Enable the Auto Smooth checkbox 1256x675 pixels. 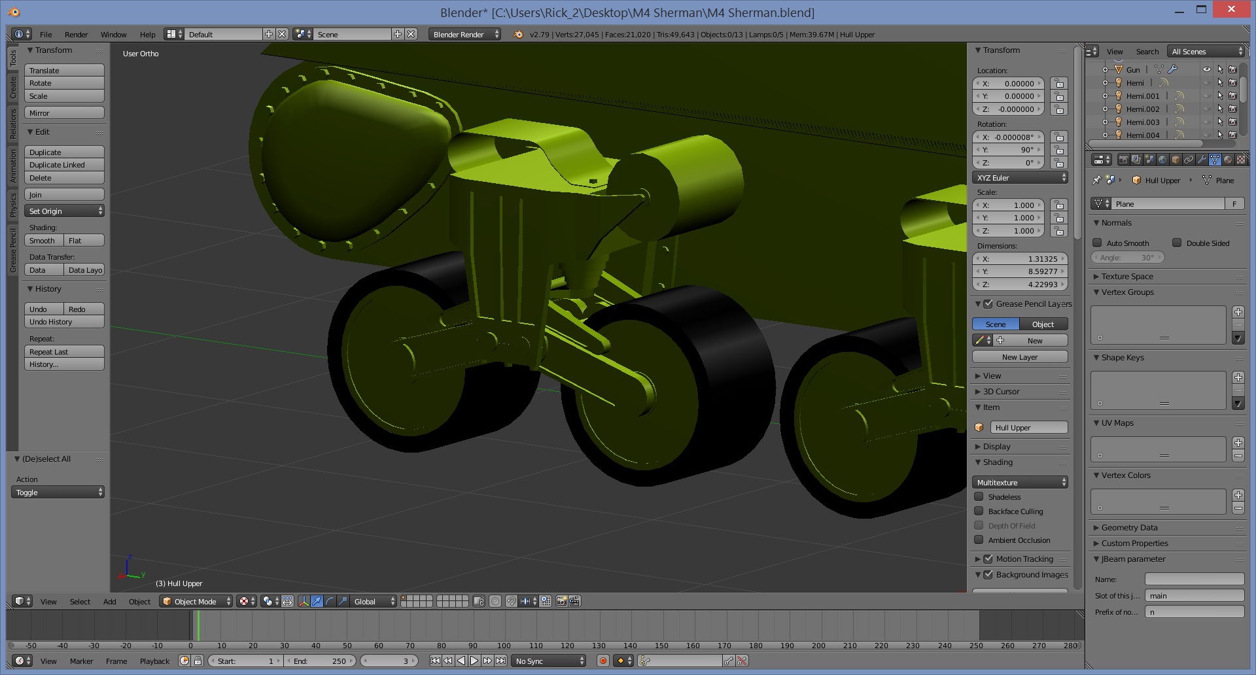point(1098,243)
